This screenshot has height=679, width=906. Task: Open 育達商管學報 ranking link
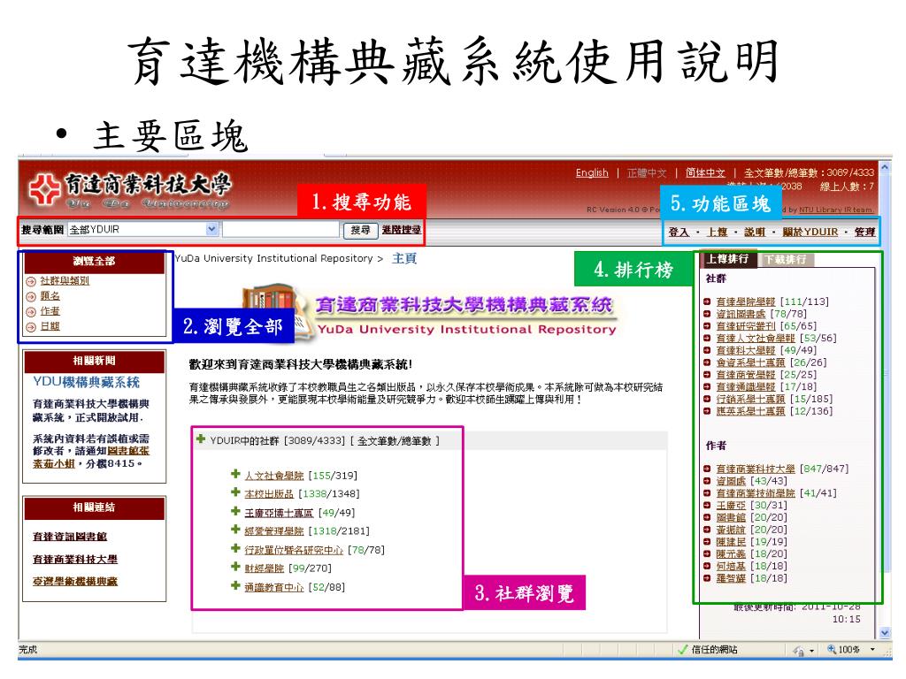click(745, 375)
